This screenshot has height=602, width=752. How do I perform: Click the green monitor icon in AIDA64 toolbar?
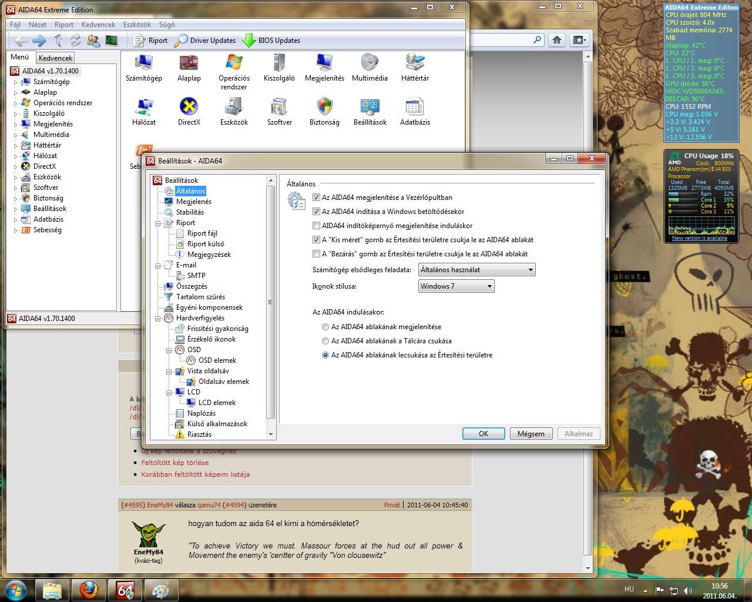(111, 41)
